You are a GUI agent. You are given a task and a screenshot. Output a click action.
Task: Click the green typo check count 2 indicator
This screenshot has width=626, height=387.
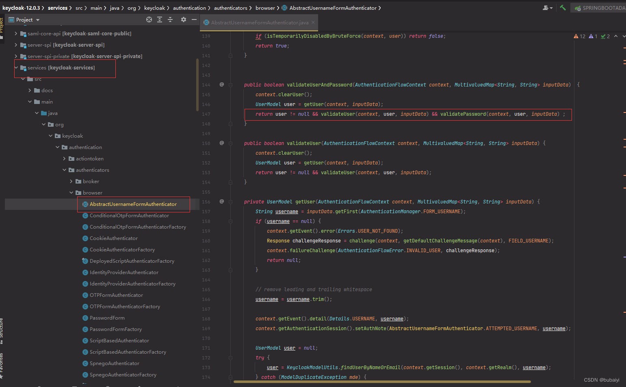point(605,36)
